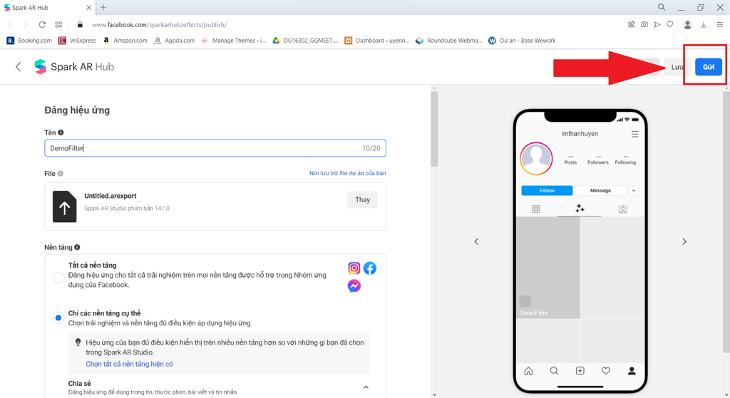Click the Messenger platform icon
Image resolution: width=730 pixels, height=398 pixels.
(354, 286)
